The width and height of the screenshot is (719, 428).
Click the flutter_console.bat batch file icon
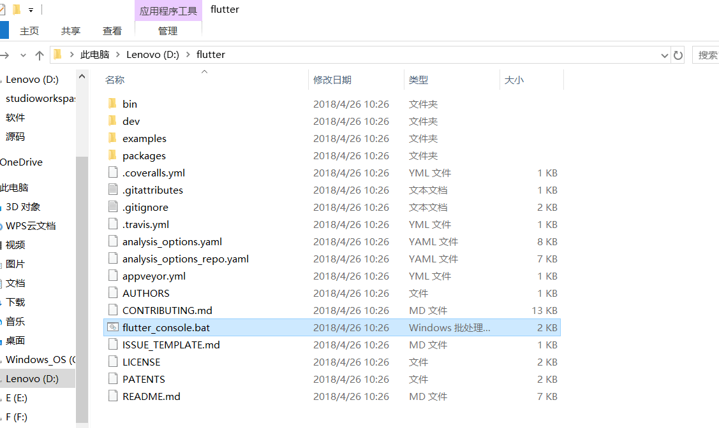coord(113,327)
